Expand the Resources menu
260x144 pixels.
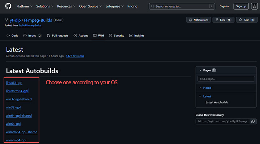(66, 6)
